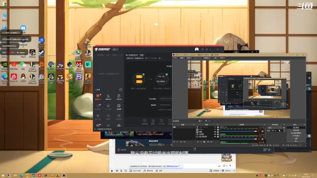Toggle visibility eye of third OBS source
317x178 pixels.
coord(215,132)
